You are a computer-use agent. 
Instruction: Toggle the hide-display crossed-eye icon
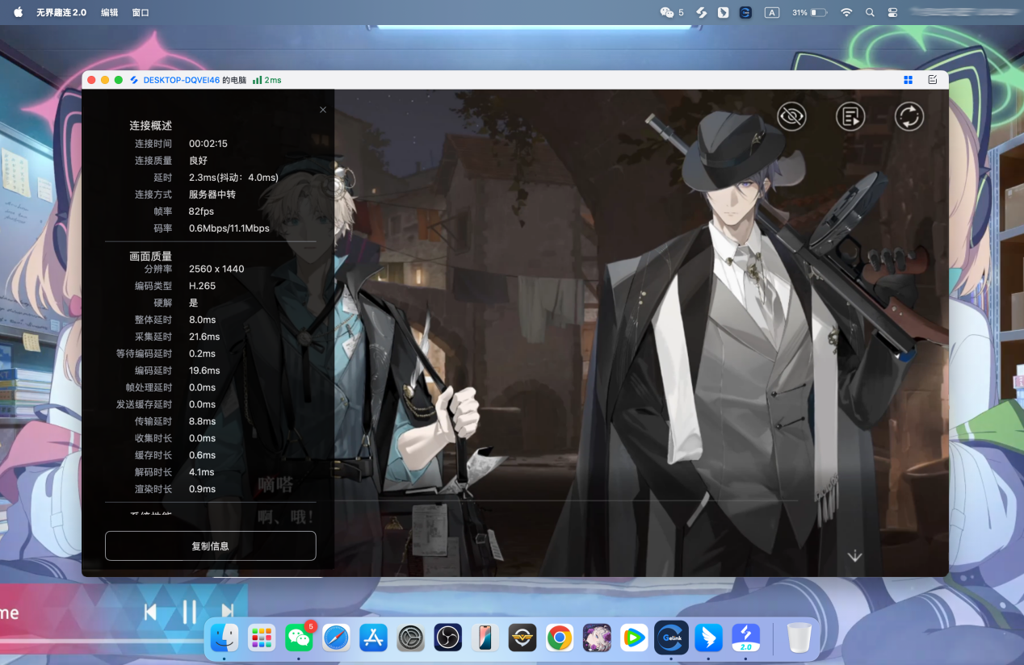pyautogui.click(x=791, y=117)
